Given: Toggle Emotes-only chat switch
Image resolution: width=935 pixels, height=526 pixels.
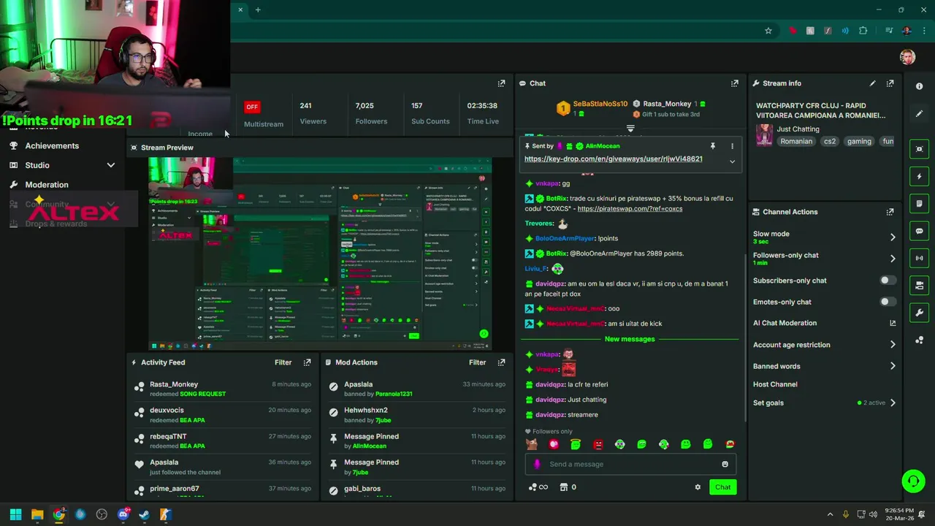Looking at the screenshot, I should click(888, 302).
